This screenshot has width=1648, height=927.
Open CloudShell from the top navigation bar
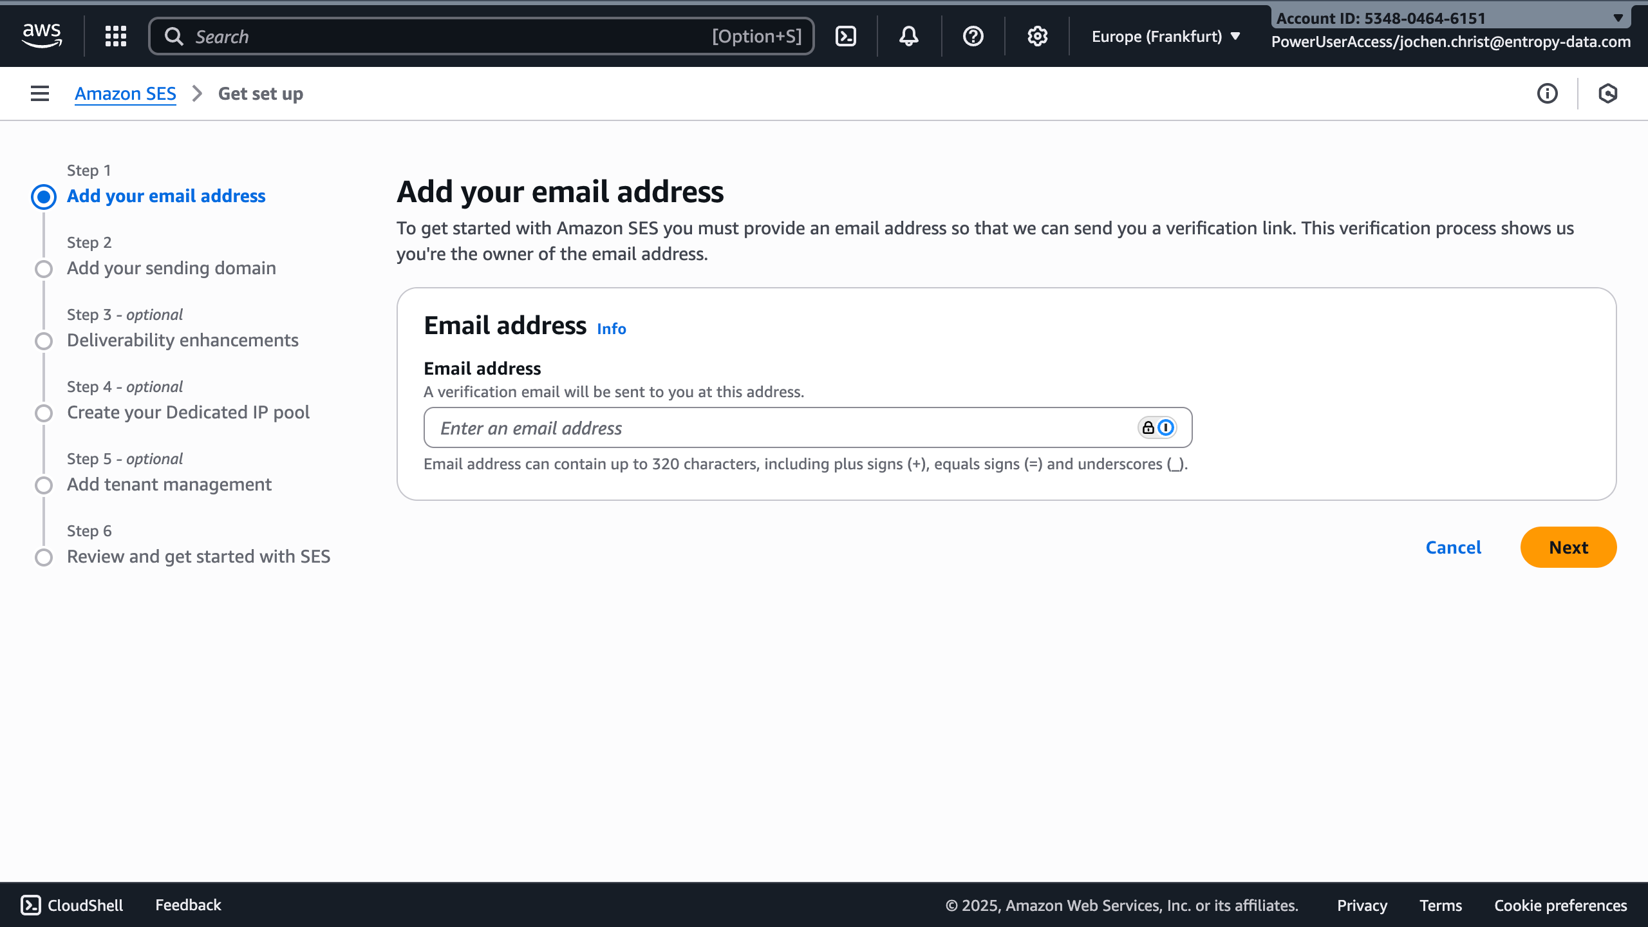pos(845,36)
